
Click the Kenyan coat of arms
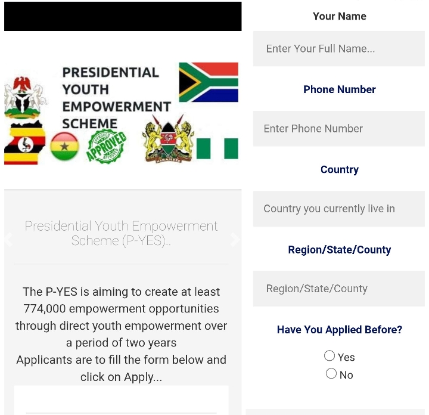point(168,139)
